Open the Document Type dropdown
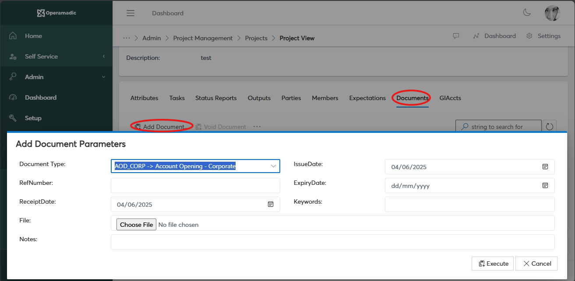Image resolution: width=575 pixels, height=281 pixels. click(195, 167)
